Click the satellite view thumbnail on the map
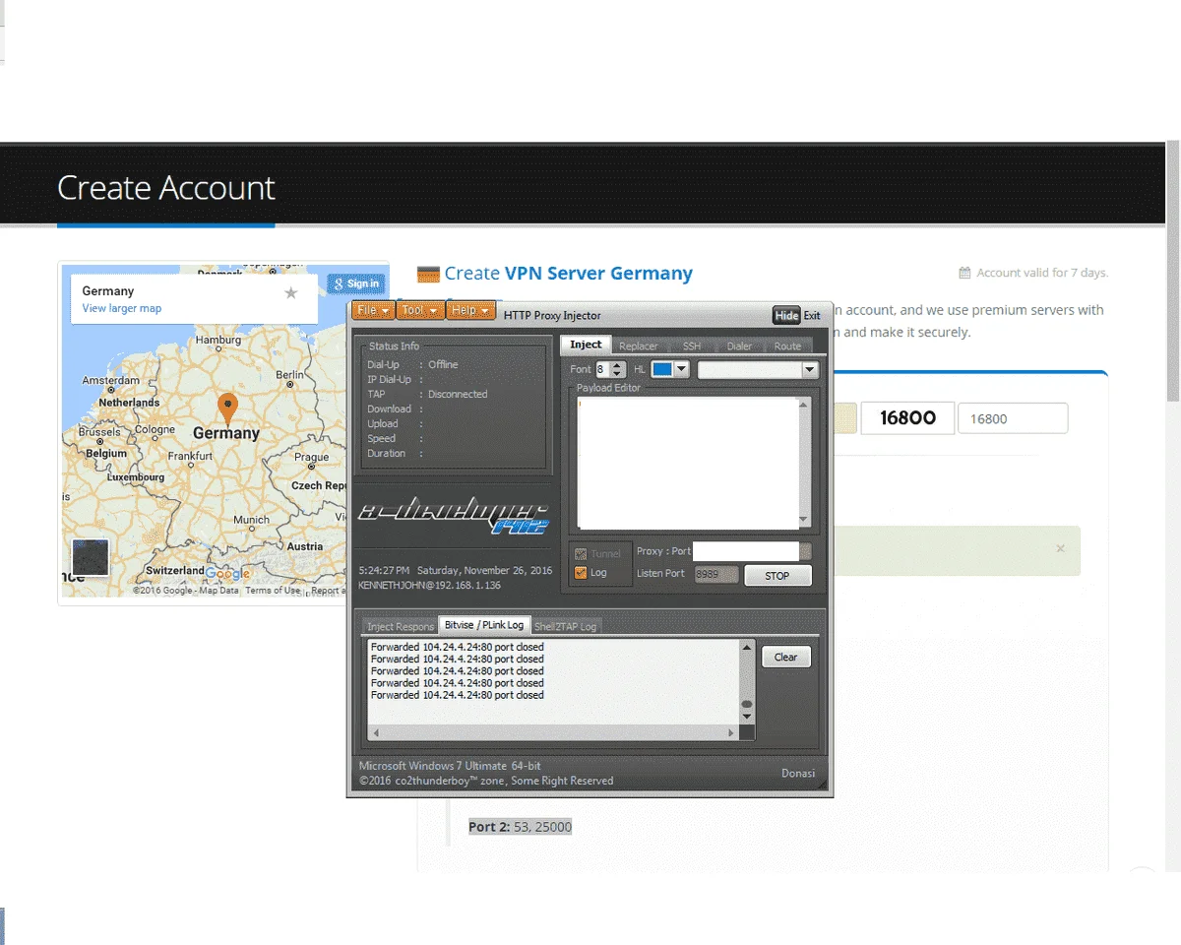This screenshot has height=945, width=1181. tap(90, 557)
